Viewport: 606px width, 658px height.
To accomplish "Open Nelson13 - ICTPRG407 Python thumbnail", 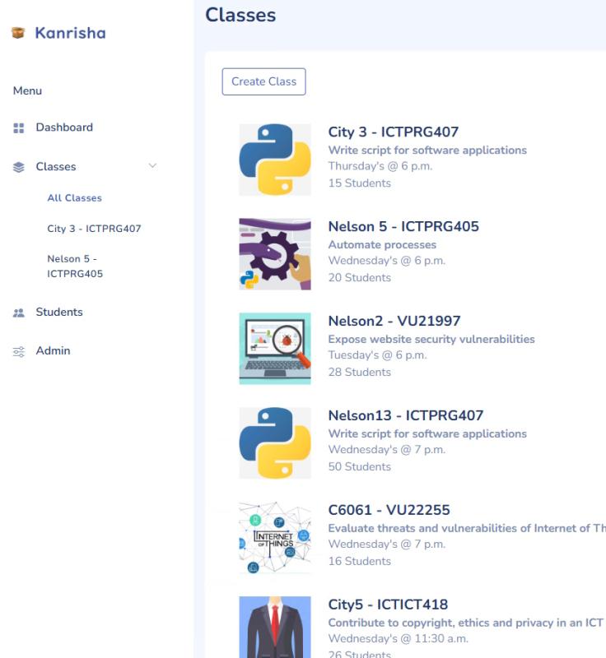I will (275, 443).
